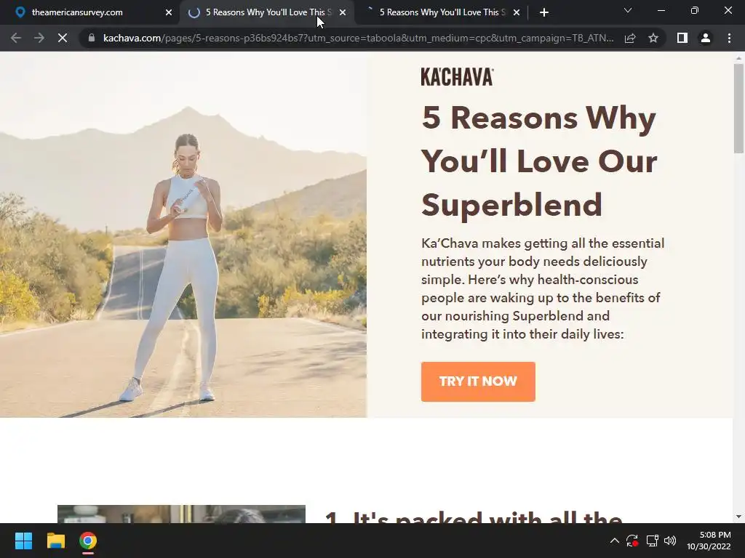Open a new browser tab

[544, 12]
